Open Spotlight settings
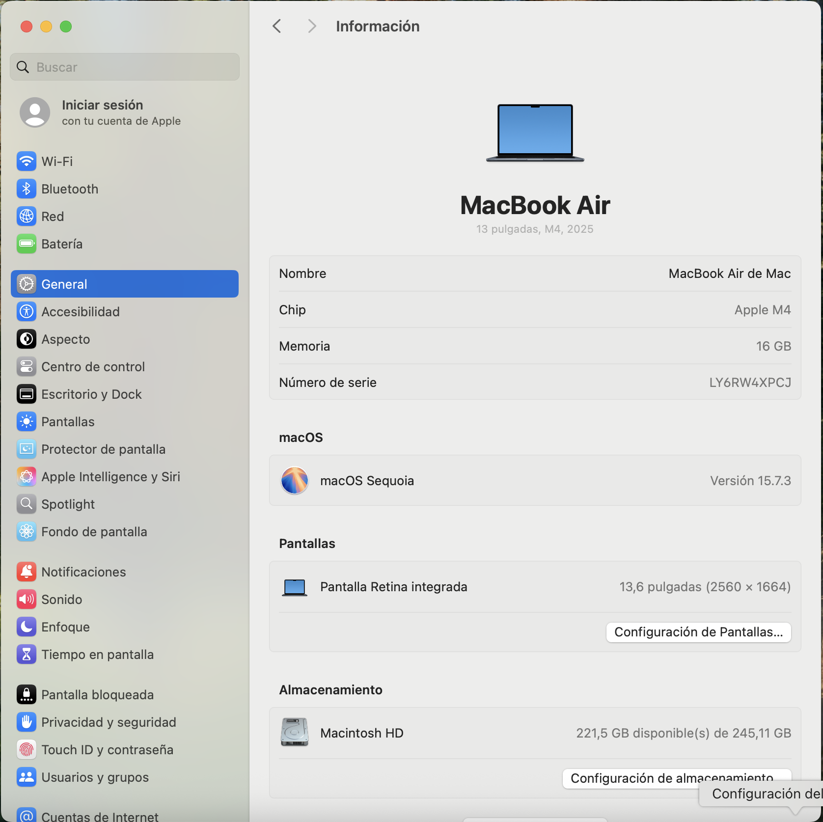Screen dimensions: 823x822 click(x=68, y=504)
